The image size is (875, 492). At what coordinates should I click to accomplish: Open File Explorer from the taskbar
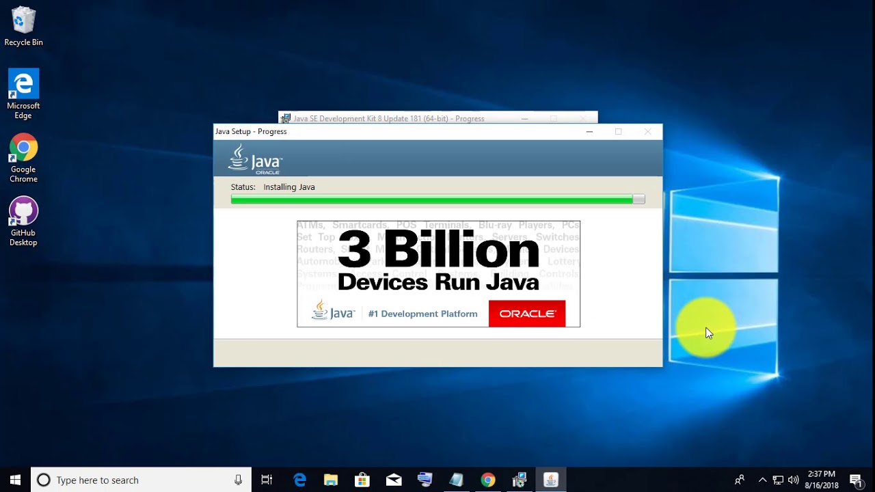pos(331,480)
